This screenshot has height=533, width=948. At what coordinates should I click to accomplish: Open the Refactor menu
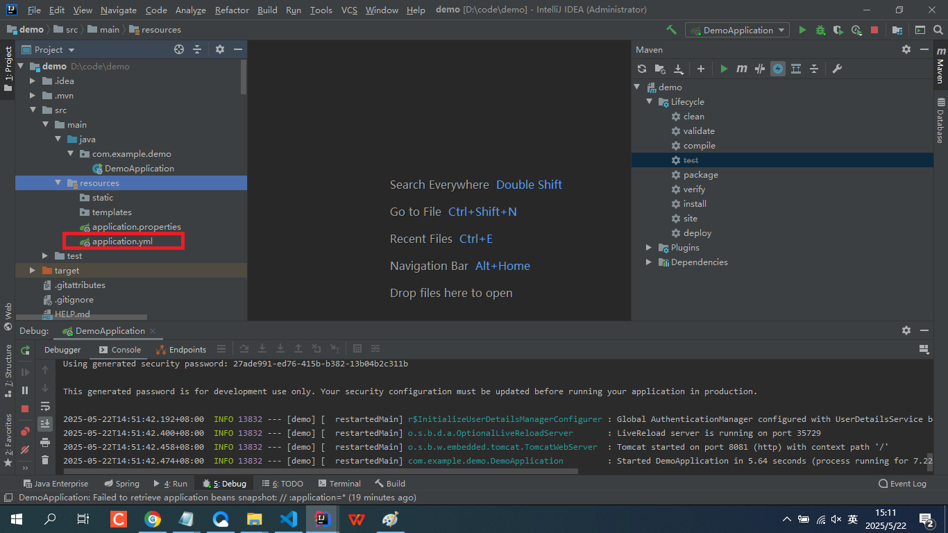(x=232, y=10)
